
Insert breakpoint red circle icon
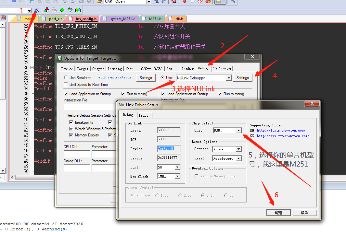pyautogui.click(x=185, y=1)
